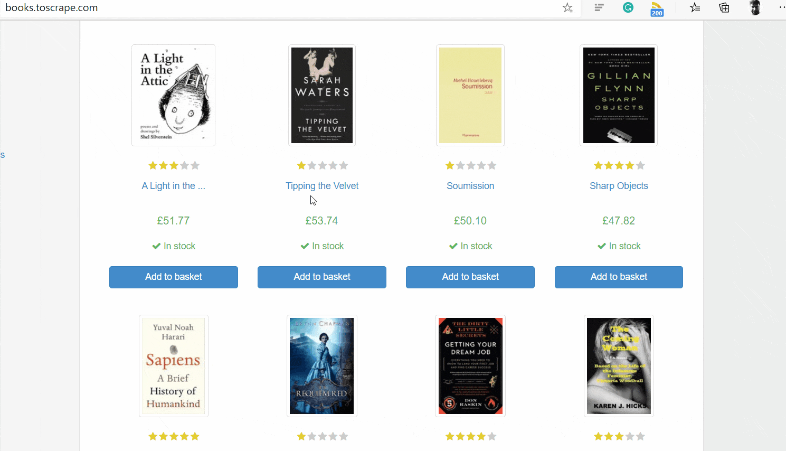Image resolution: width=786 pixels, height=451 pixels.
Task: Click the Getting Your Dream Job cover
Action: (x=470, y=366)
